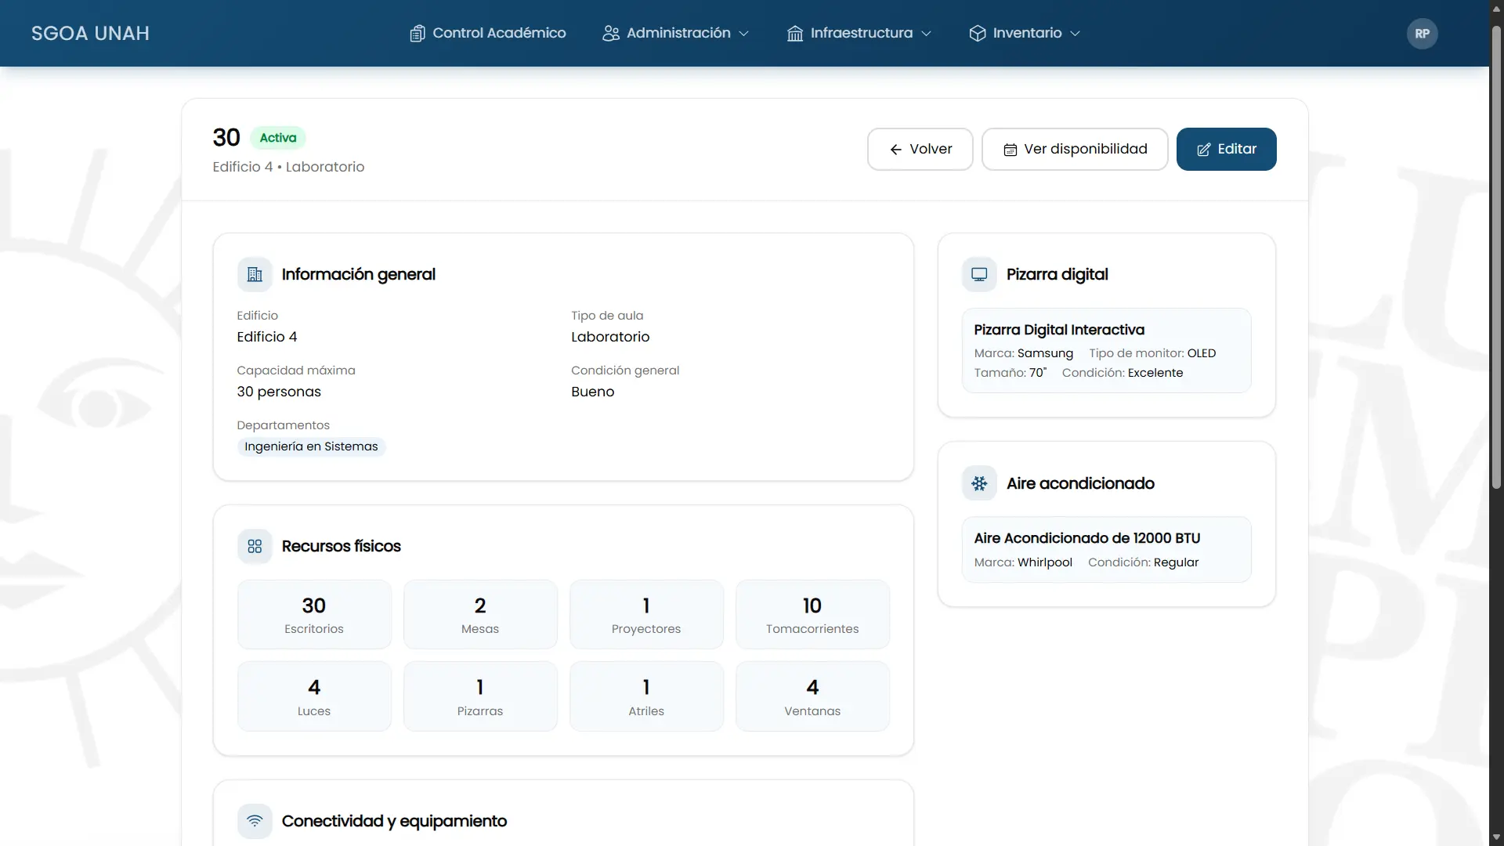Click the Aire Acondicionado de 12000 BTU title
This screenshot has width=1504, height=846.
1087,538
